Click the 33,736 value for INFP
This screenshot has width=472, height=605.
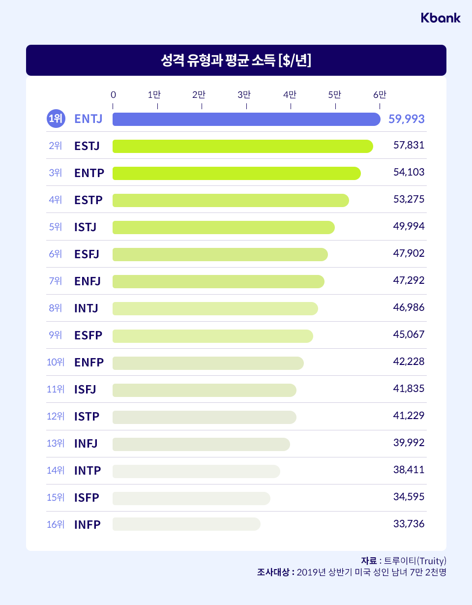tap(409, 524)
